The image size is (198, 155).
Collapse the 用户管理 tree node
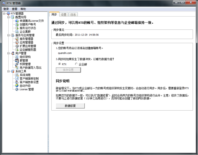8,53
